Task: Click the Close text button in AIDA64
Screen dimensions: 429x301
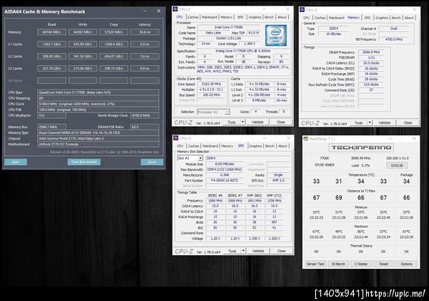Action: 152,162
